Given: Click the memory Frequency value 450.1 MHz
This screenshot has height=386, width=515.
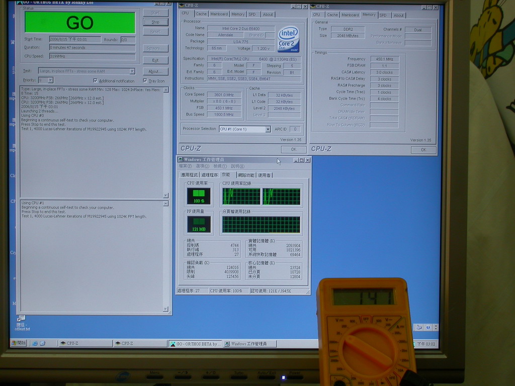Looking at the screenshot, I should [x=384, y=59].
